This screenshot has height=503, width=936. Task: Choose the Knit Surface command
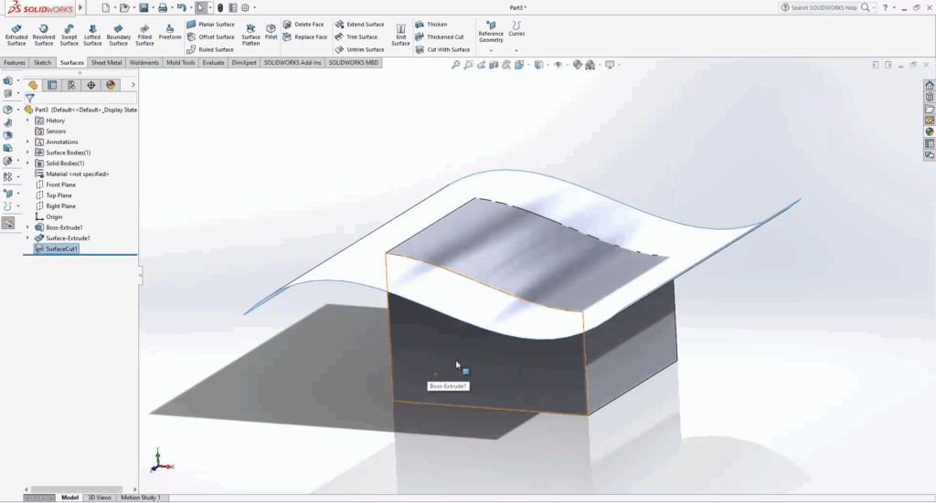(400, 35)
